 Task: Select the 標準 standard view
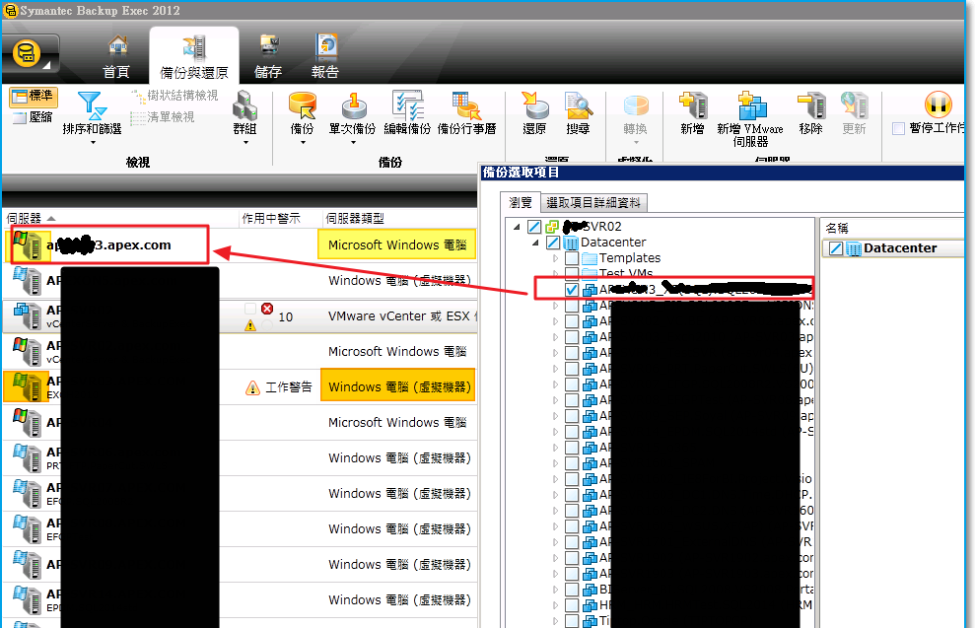click(x=34, y=97)
